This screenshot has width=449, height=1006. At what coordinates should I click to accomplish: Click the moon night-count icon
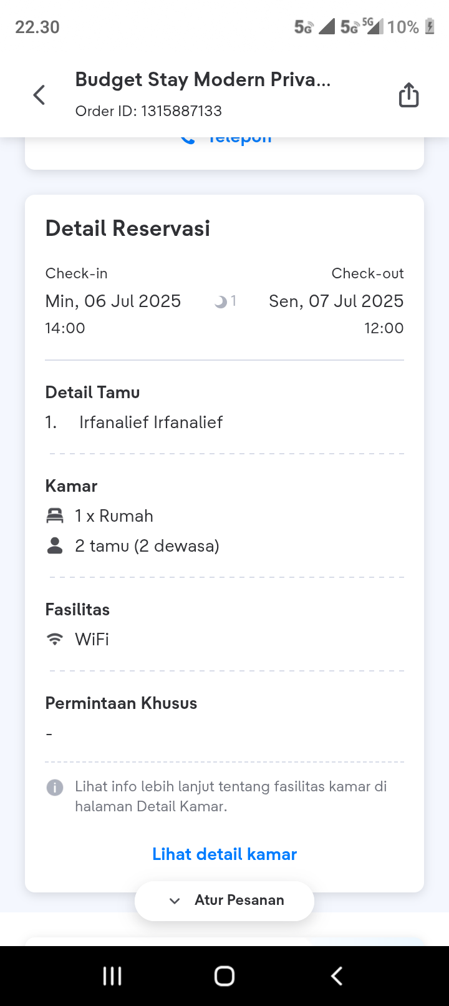[221, 302]
